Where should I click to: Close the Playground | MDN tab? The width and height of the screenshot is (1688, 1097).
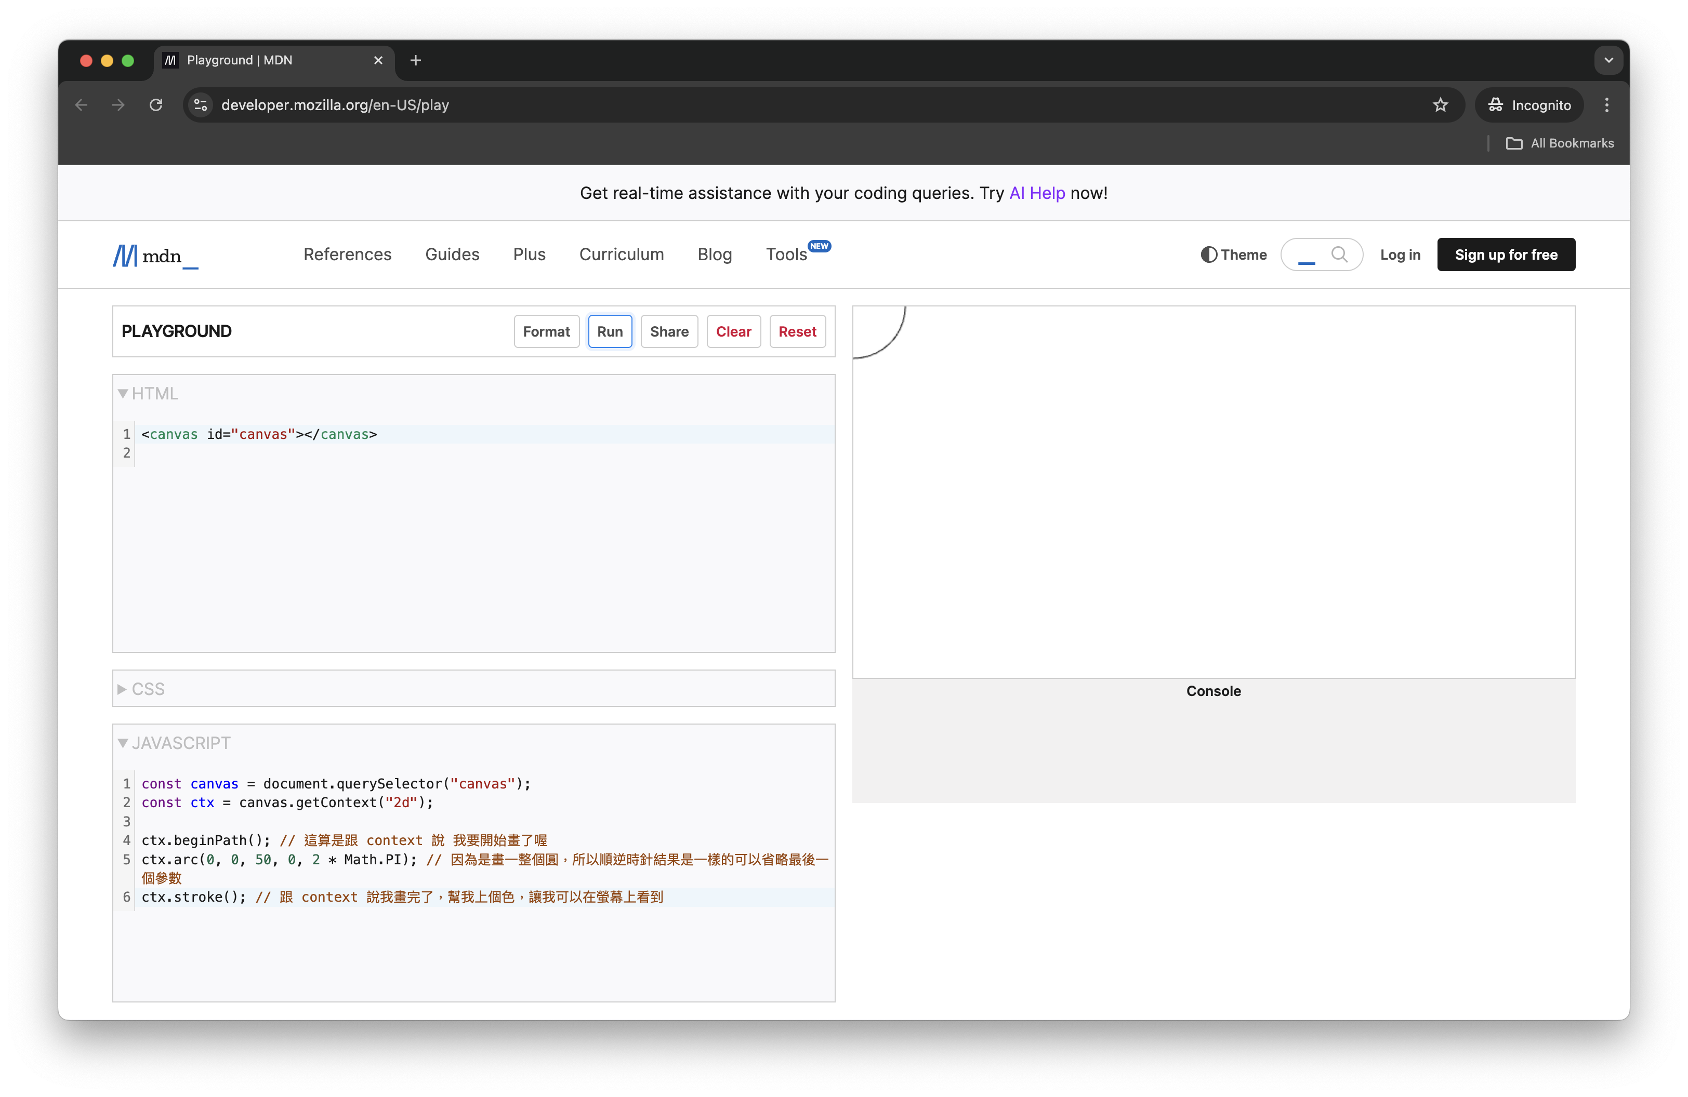pyautogui.click(x=378, y=60)
